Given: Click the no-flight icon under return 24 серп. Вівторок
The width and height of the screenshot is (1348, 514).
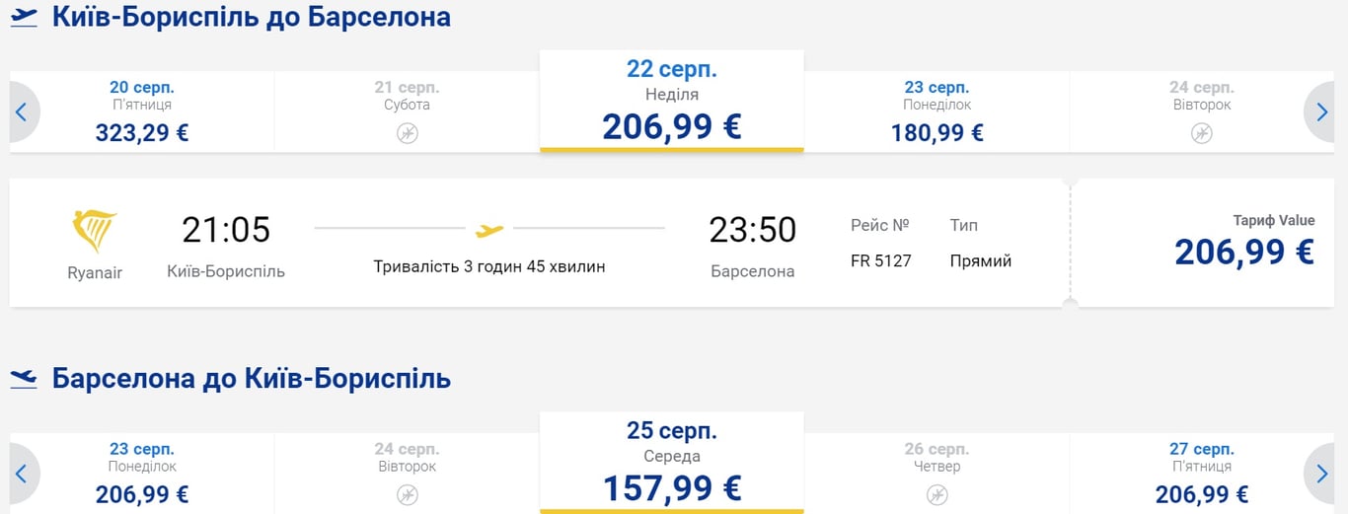Looking at the screenshot, I should point(407,494).
